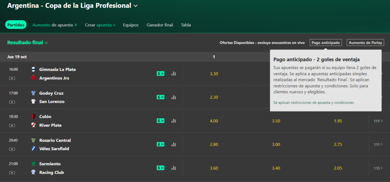The height and width of the screenshot is (182, 390).
Task: Open Racing Club team name
Action: point(51,173)
